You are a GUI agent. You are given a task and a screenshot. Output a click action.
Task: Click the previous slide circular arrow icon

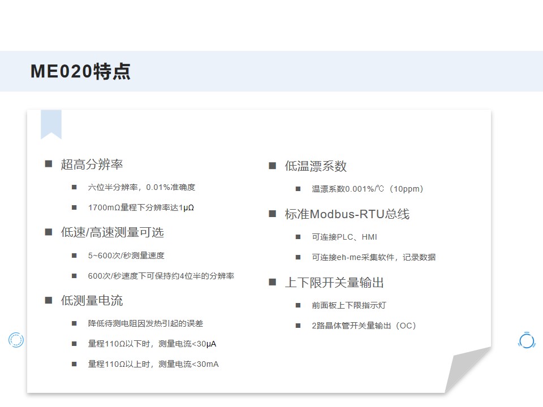click(16, 340)
